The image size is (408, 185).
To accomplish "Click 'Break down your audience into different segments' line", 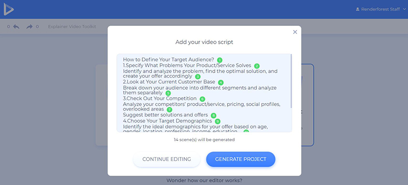I will [x=200, y=88].
